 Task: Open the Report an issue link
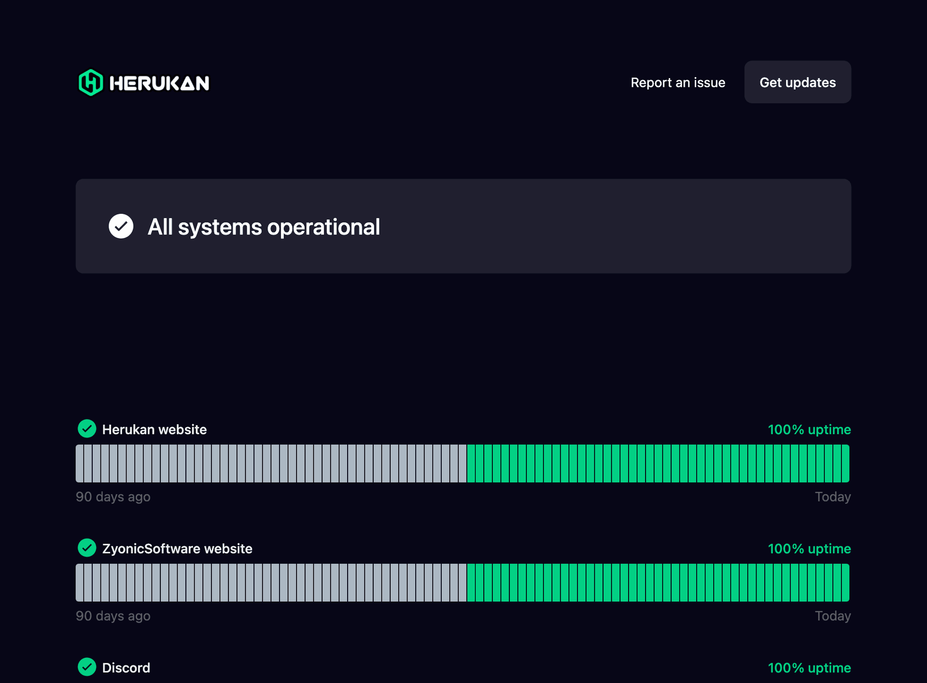[677, 83]
